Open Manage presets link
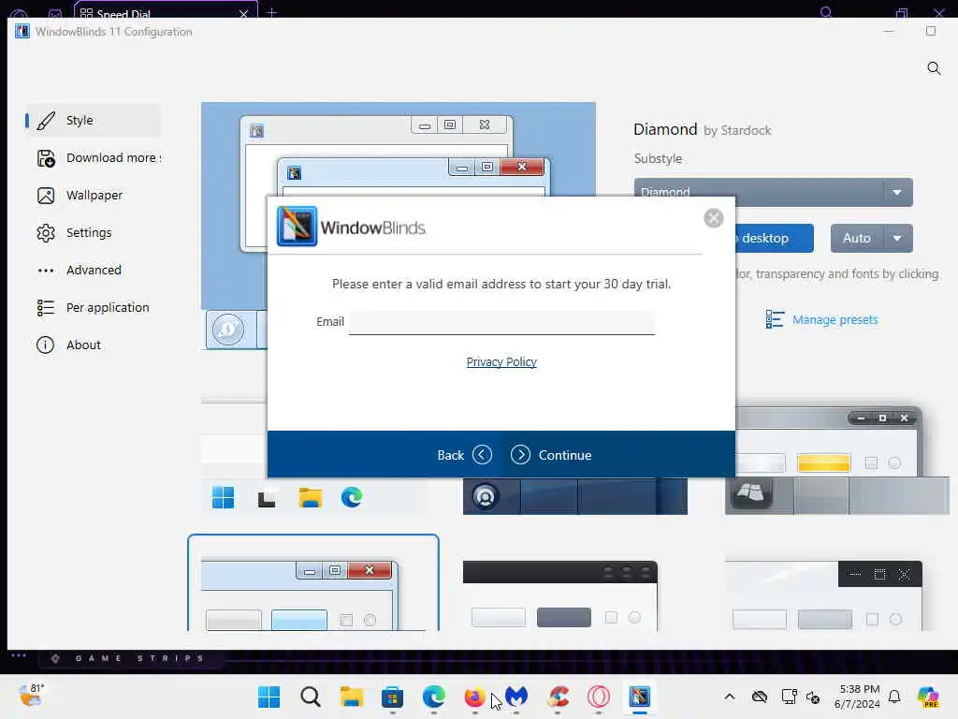Screen dimensions: 958x719 835,320
